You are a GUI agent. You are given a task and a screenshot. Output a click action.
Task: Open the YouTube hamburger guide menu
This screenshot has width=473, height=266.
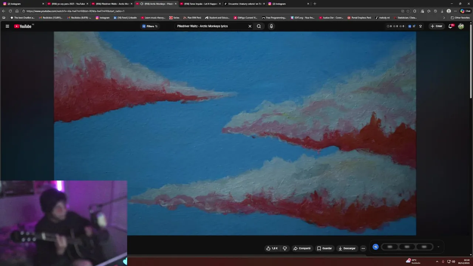[x=7, y=26]
